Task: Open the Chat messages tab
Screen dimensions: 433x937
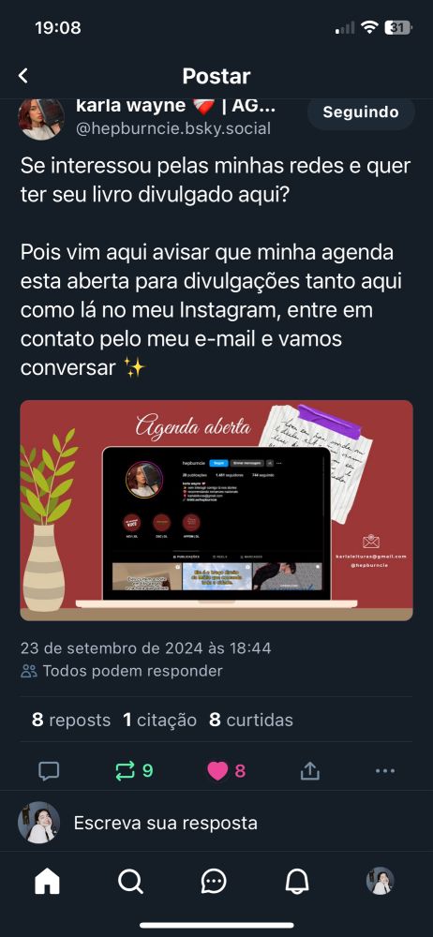Action: click(214, 880)
